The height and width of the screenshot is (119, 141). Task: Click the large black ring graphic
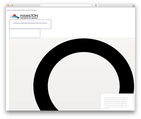click(84, 45)
